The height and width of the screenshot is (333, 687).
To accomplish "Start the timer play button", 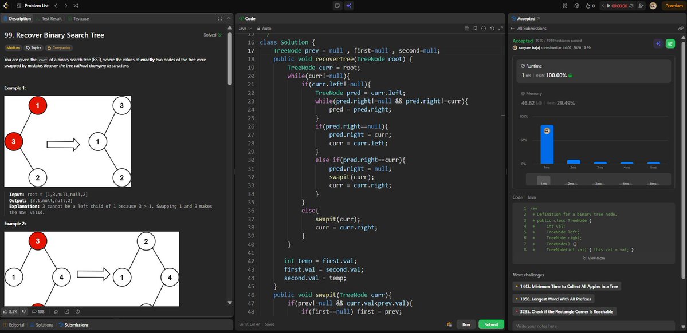I will (x=609, y=6).
